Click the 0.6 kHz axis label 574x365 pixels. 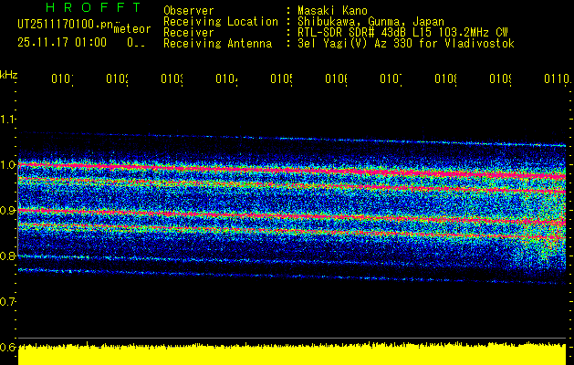point(7,347)
